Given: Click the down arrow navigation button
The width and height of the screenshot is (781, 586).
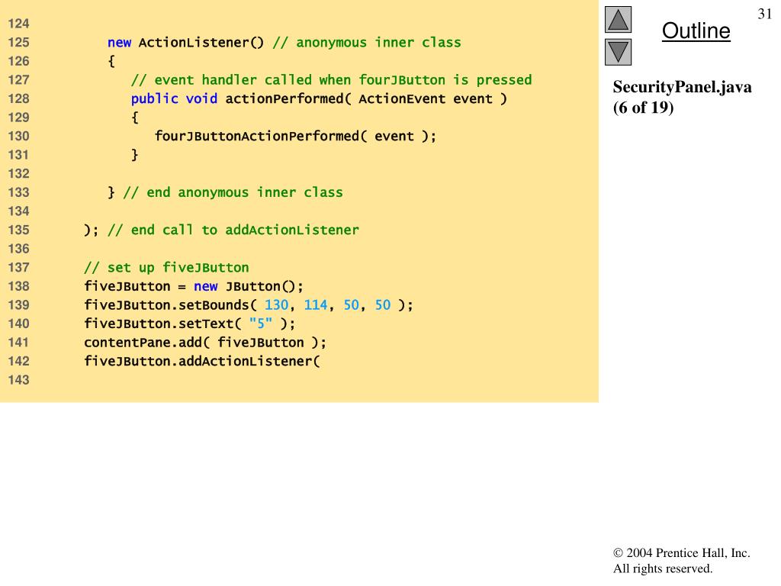Looking at the screenshot, I should (x=618, y=53).
